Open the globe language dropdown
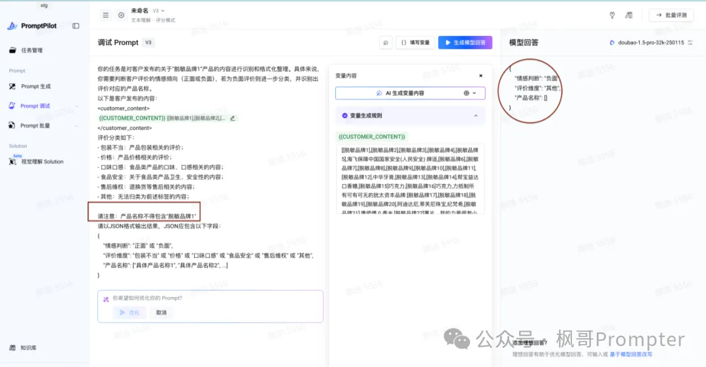Image resolution: width=706 pixels, height=367 pixels. pos(469,93)
